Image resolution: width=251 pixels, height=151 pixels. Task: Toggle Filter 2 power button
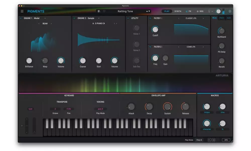[x=150, y=47]
